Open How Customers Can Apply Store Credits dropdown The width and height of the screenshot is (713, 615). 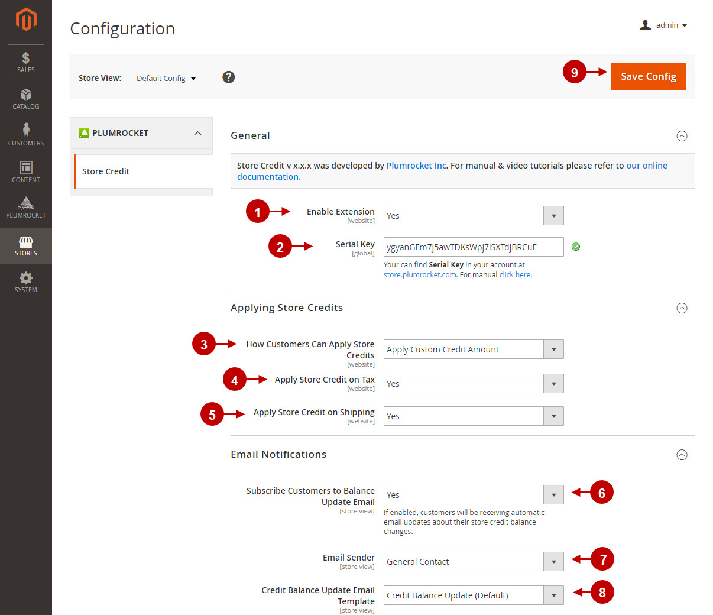click(x=474, y=349)
